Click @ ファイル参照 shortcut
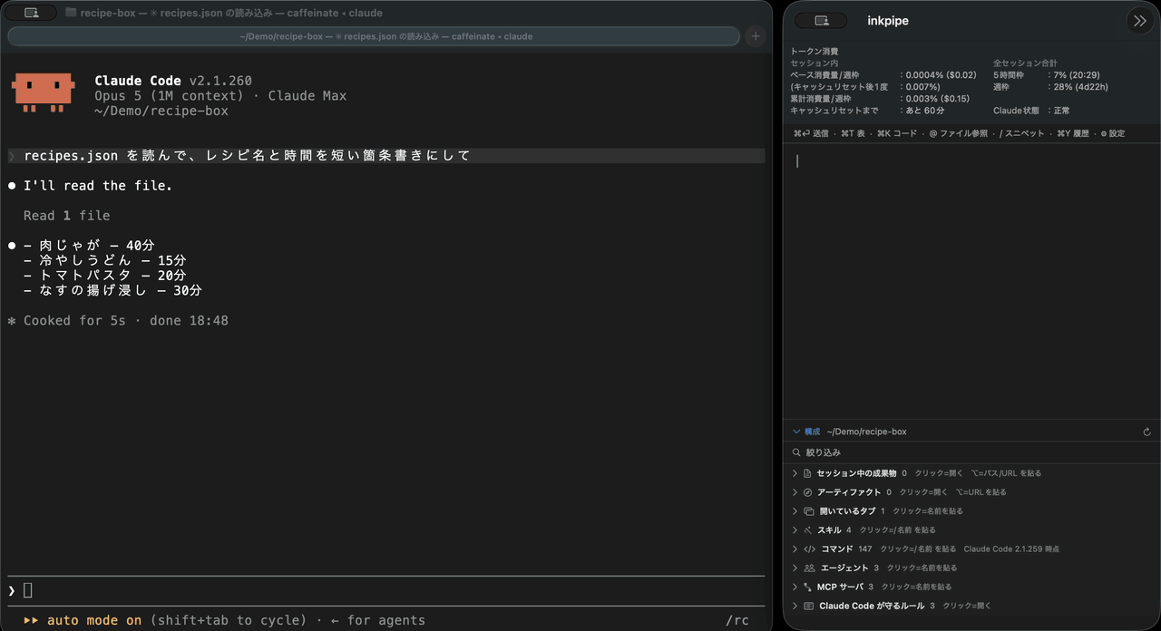 [x=959, y=133]
